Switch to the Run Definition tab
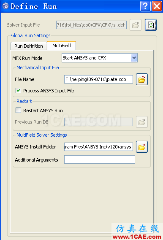163x240 pixels. (29, 46)
